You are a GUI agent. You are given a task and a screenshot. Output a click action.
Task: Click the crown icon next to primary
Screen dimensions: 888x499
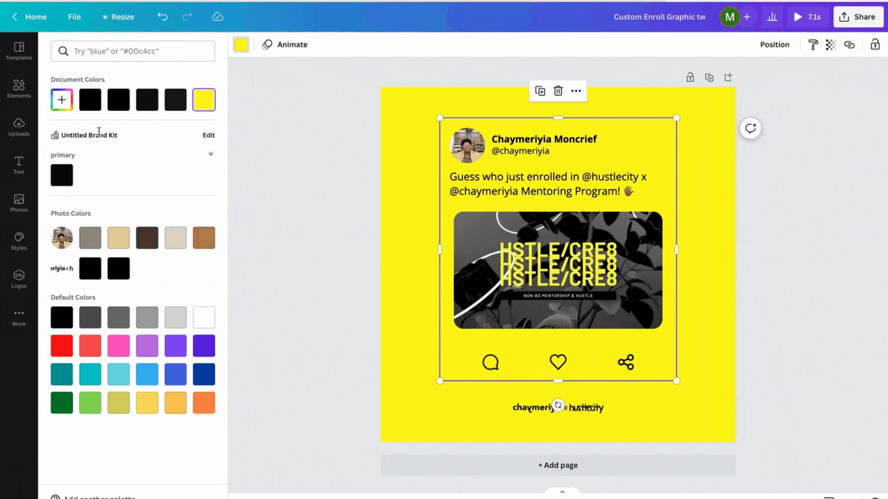click(x=211, y=154)
